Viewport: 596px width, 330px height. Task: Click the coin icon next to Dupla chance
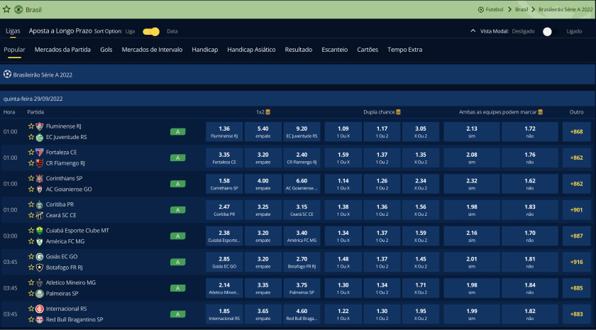(398, 112)
